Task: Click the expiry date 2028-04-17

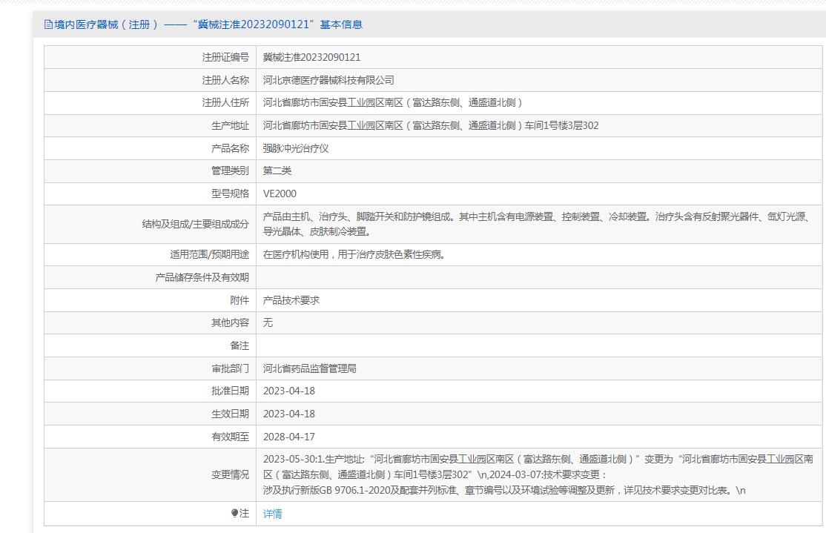Action: tap(289, 437)
